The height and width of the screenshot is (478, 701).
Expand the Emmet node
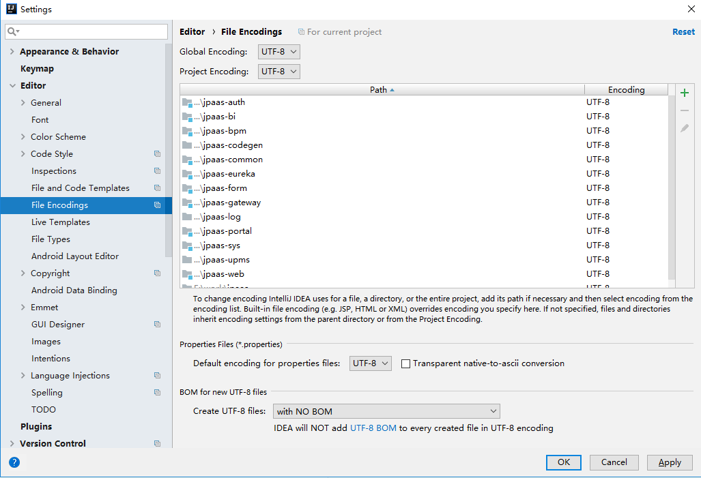click(23, 307)
